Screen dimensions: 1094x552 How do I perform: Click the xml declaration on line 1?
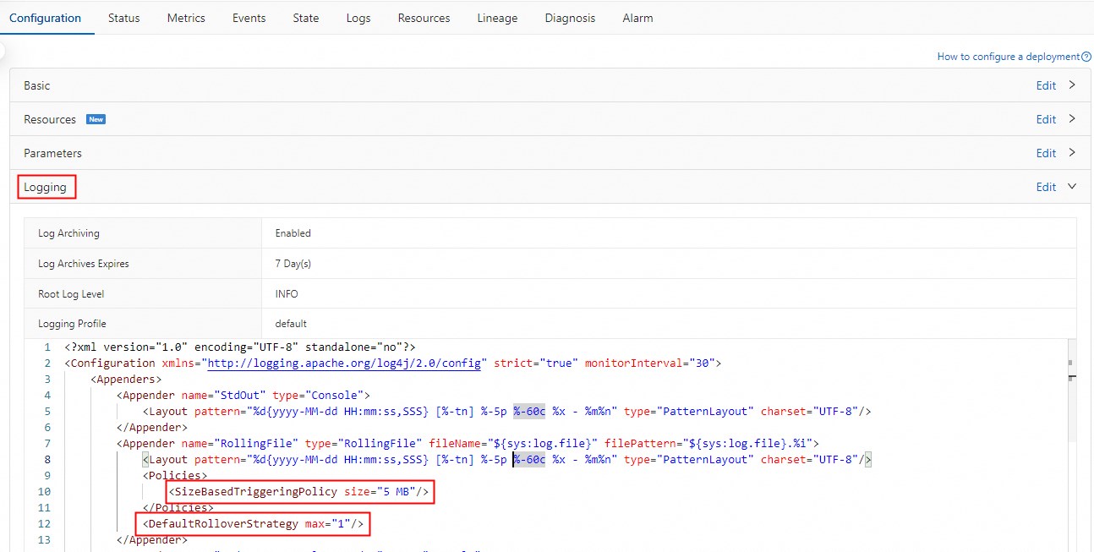coord(239,347)
